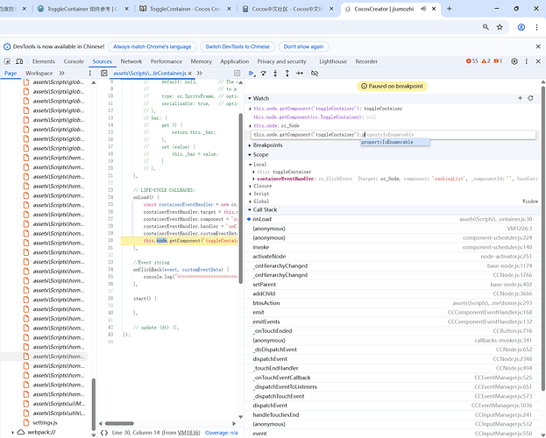
Task: Collapse the Call Stack section
Action: coord(266,209)
